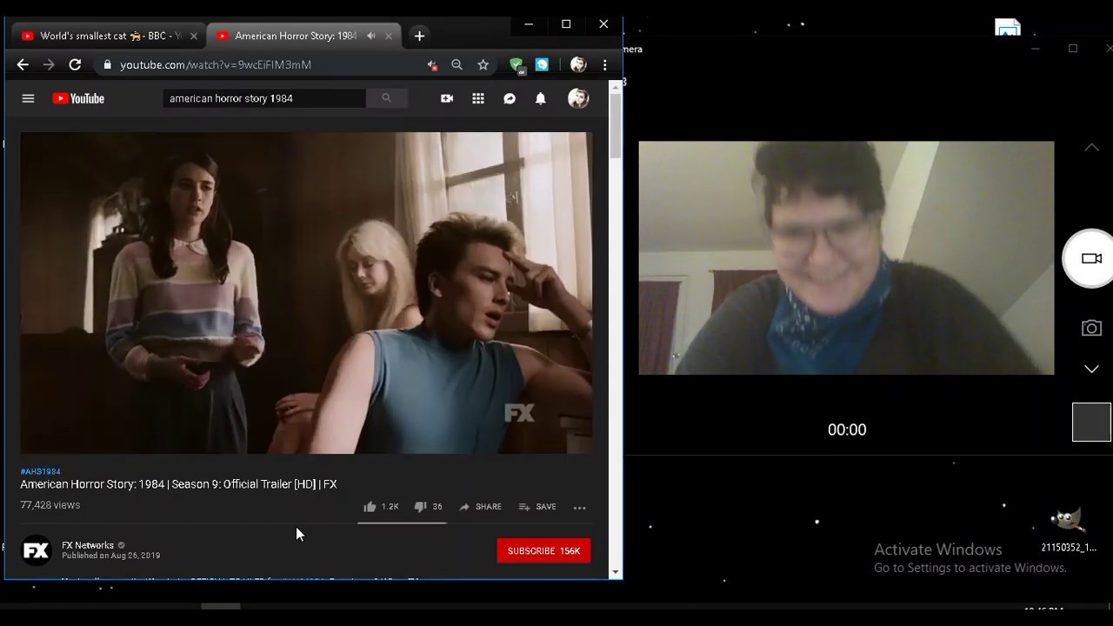This screenshot has height=626, width=1113.
Task: Start video recording in Camera app
Action: click(1090, 258)
